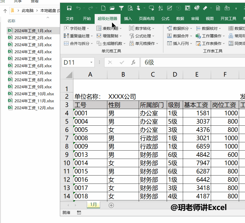This screenshot has width=245, height=223.
Task: Expand the Name Box dropdown arrow
Action: [x=92, y=63]
